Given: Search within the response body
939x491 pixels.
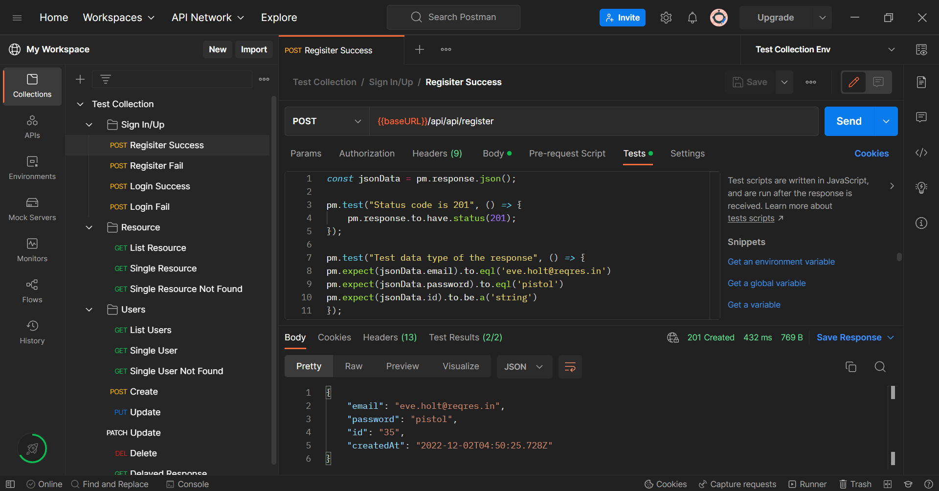Looking at the screenshot, I should coord(880,367).
